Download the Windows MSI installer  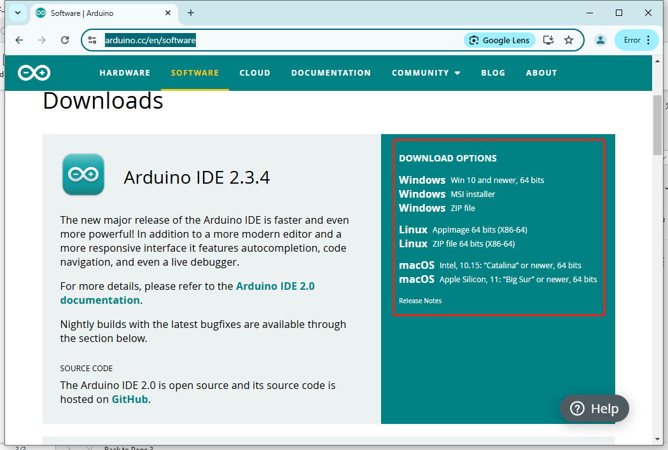click(x=447, y=194)
